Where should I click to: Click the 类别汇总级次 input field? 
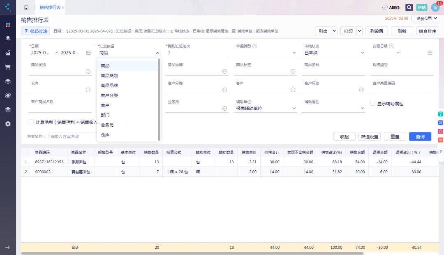(197, 53)
